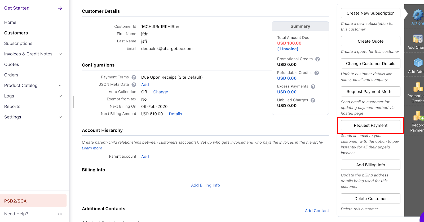This screenshot has height=222, width=424.
Task: Expand the Logs sidebar section
Action: (60, 96)
